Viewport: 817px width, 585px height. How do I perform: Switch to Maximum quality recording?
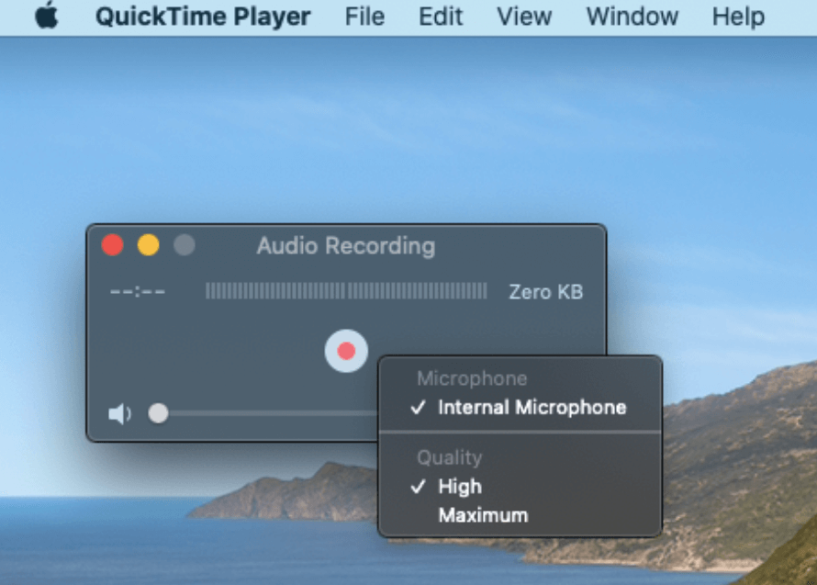tap(483, 514)
